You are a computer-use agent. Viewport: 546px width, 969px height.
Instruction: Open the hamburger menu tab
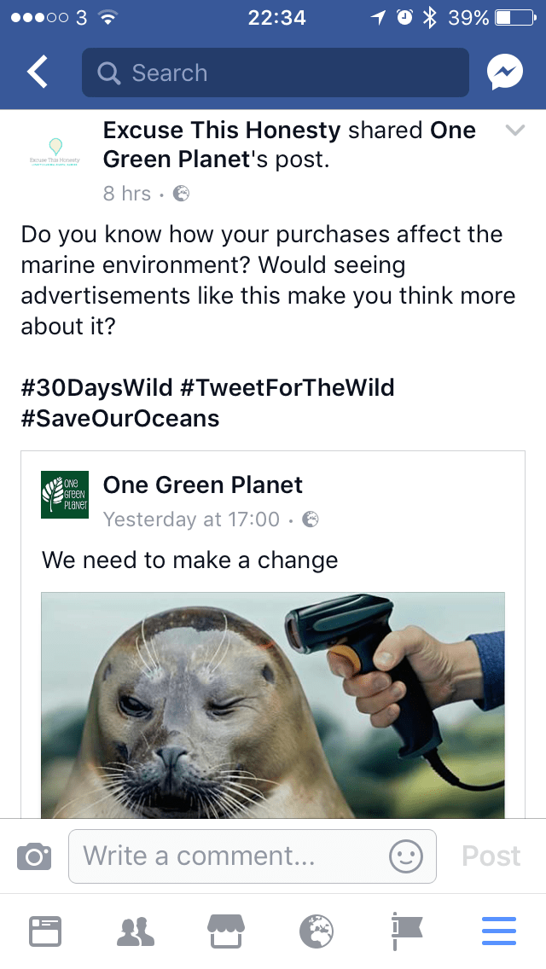tap(499, 931)
